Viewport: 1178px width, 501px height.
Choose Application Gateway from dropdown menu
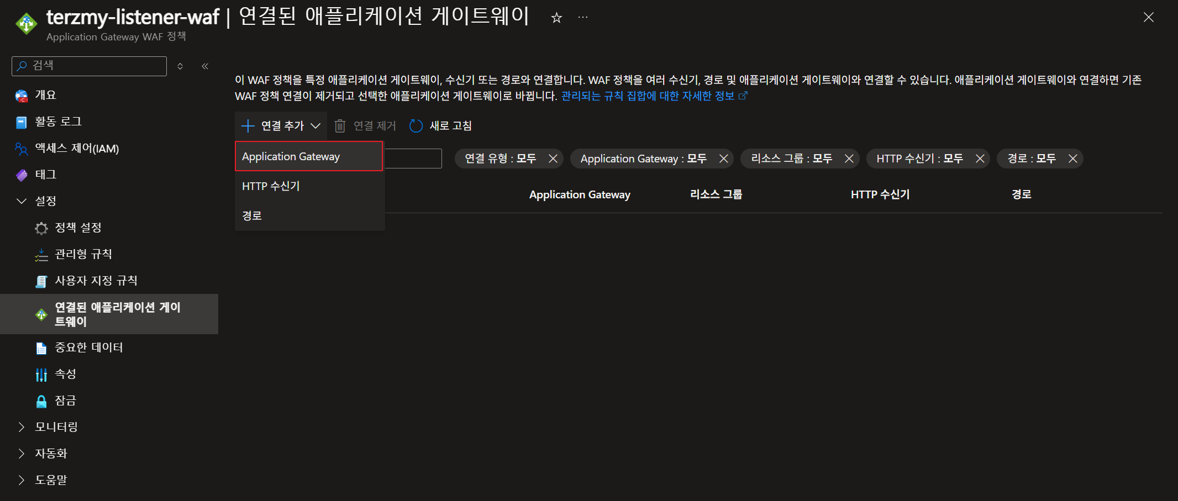[x=309, y=156]
